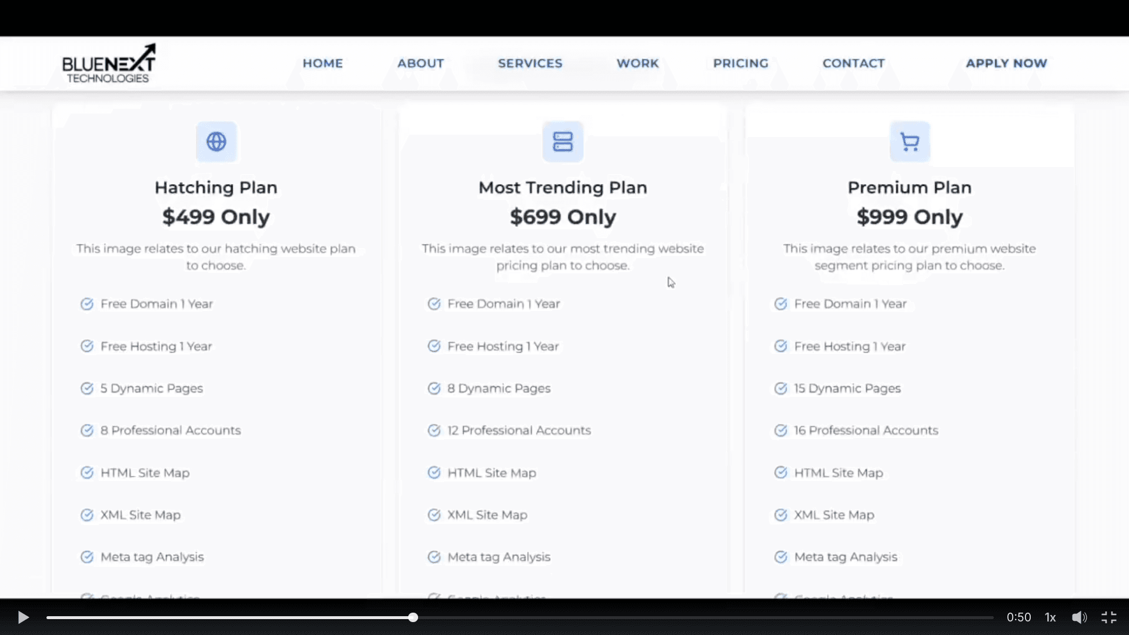Click Most Trending Plan Meta tag Analysis check icon
The height and width of the screenshot is (635, 1129).
pos(434,557)
